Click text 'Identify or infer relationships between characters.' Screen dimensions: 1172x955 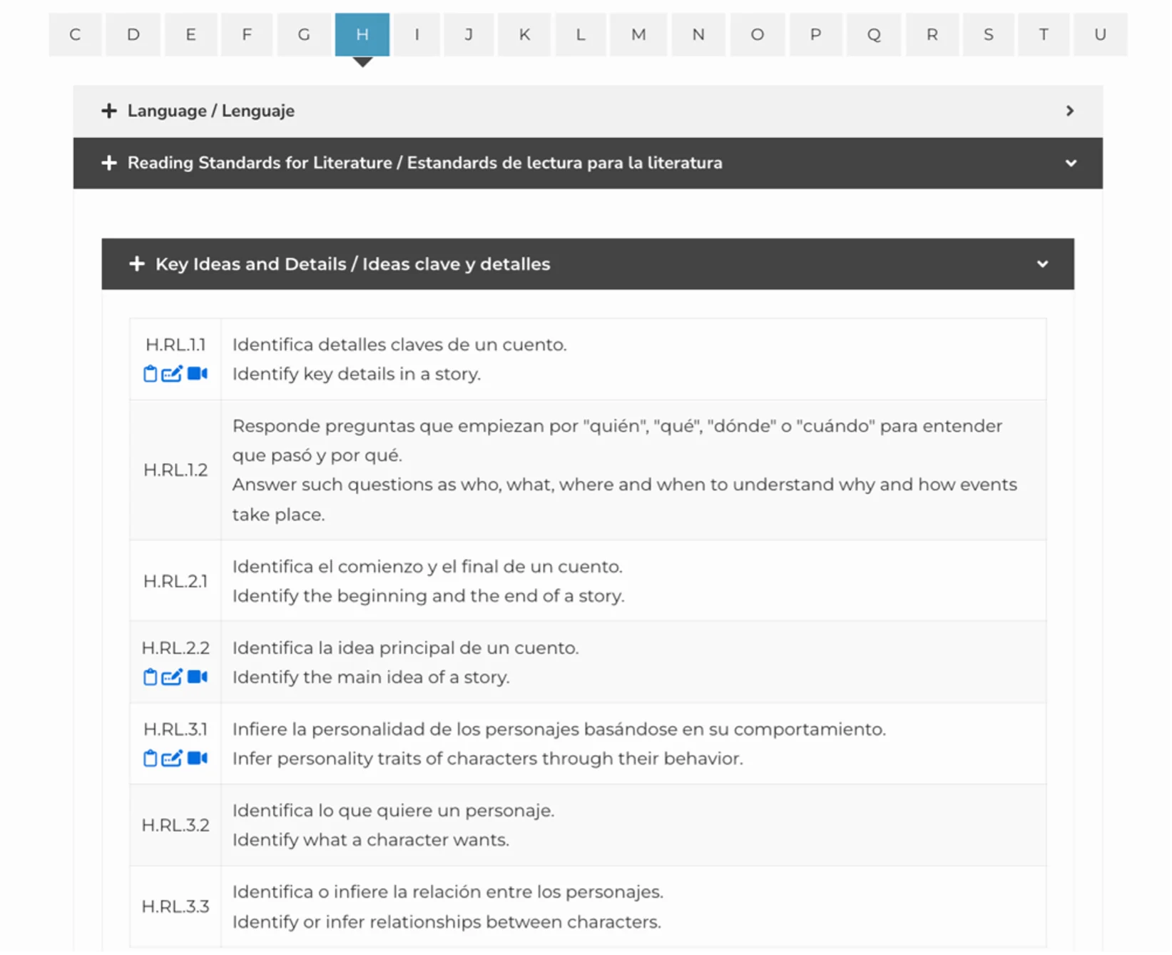[x=447, y=922]
